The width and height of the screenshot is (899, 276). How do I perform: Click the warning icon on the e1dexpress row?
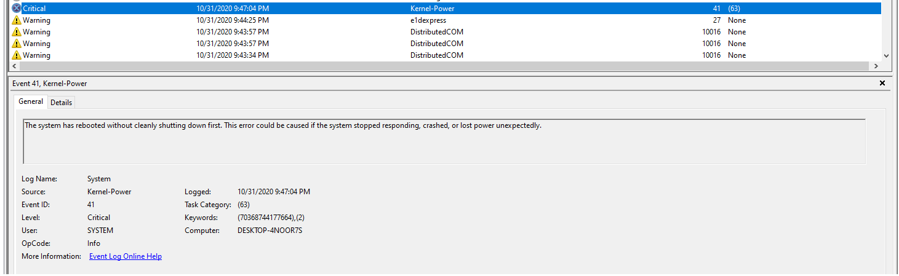pyautogui.click(x=17, y=20)
